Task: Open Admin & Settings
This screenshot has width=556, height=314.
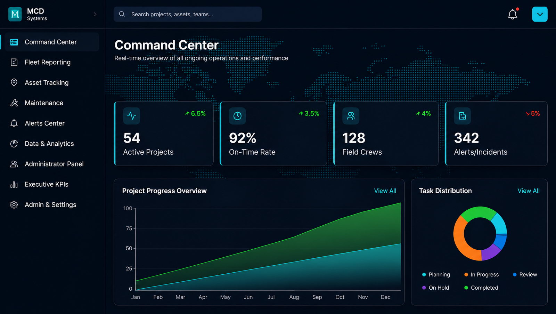Action: [x=52, y=205]
